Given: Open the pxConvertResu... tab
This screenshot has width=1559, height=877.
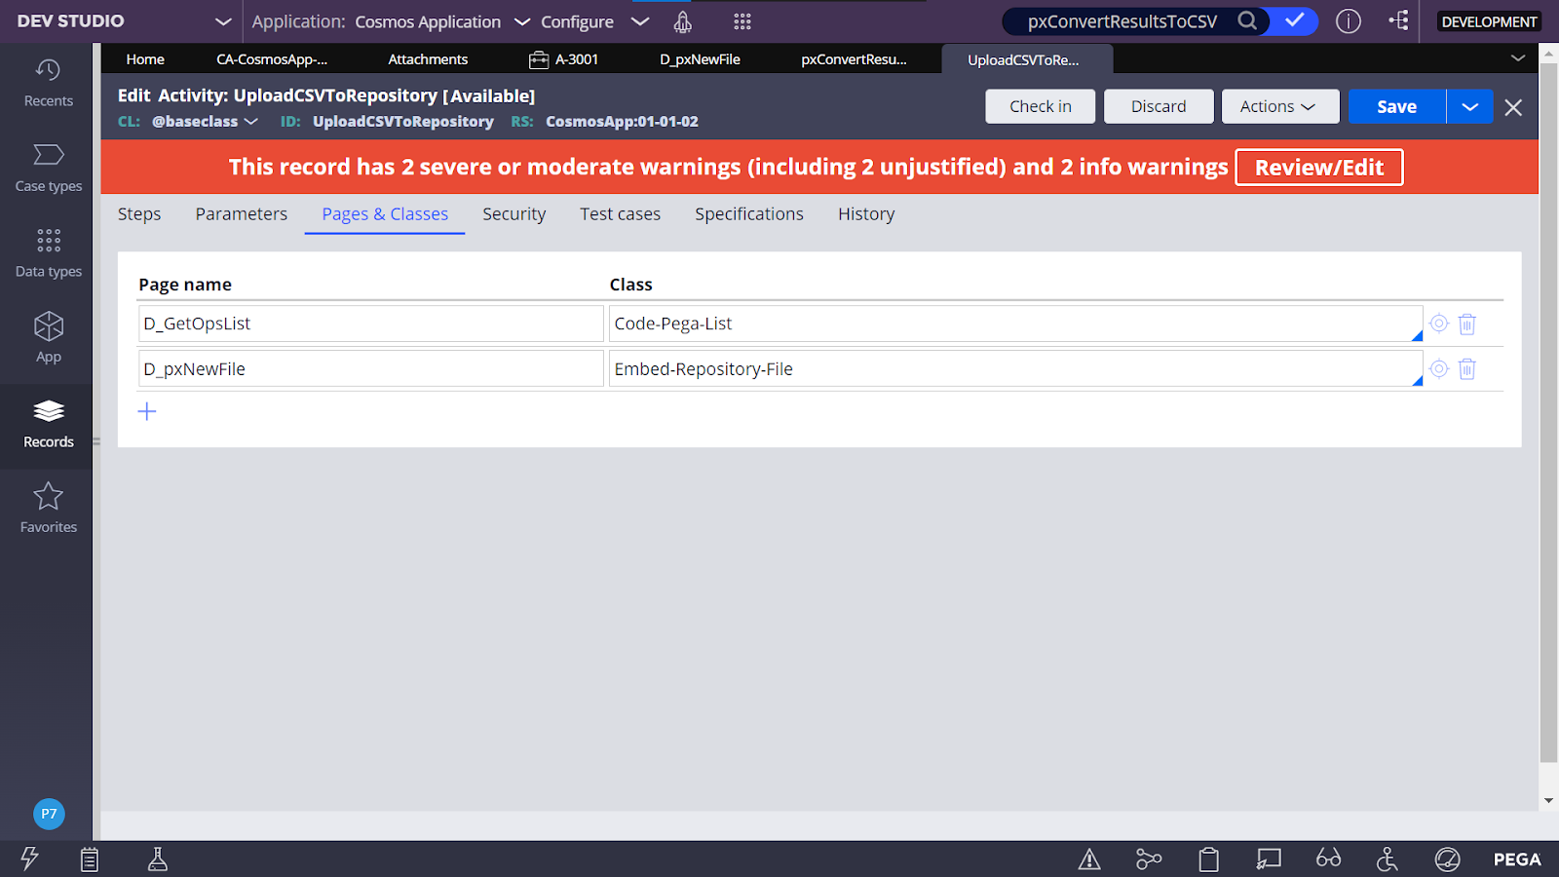Looking at the screenshot, I should coord(854,59).
